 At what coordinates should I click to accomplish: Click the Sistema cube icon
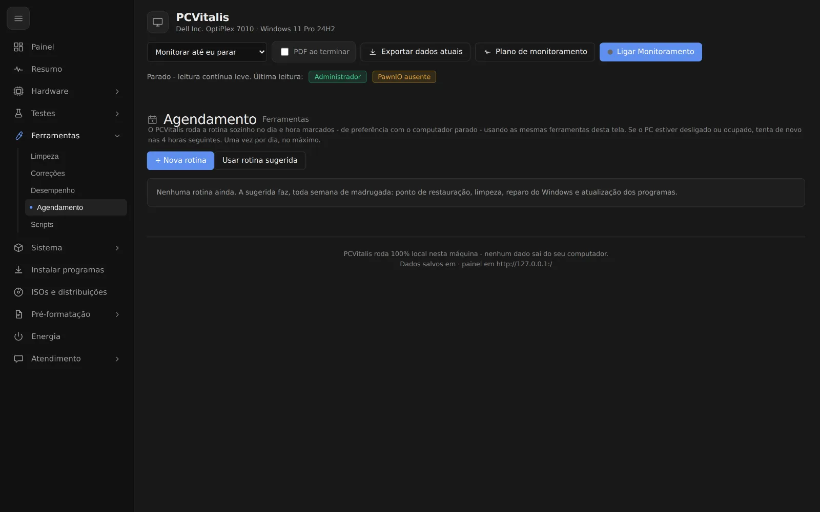click(x=18, y=248)
